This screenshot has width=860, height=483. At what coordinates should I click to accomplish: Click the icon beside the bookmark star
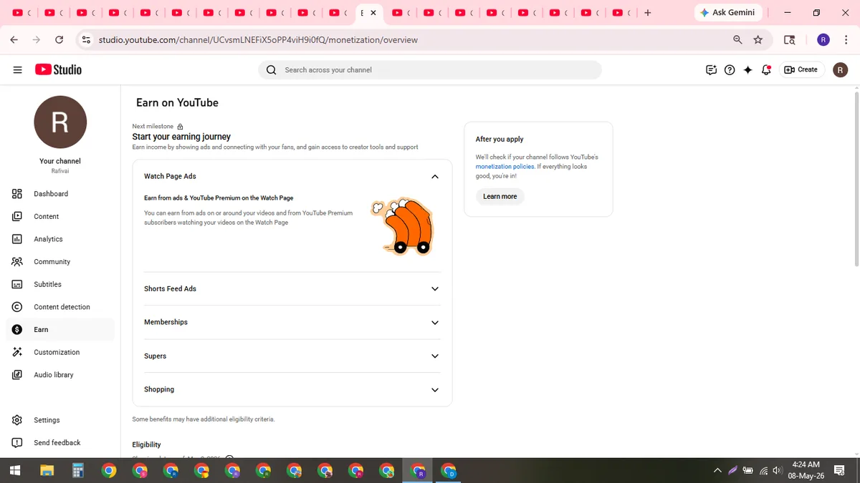789,40
